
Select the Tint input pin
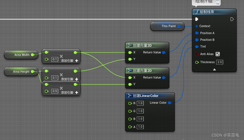(x=197, y=46)
